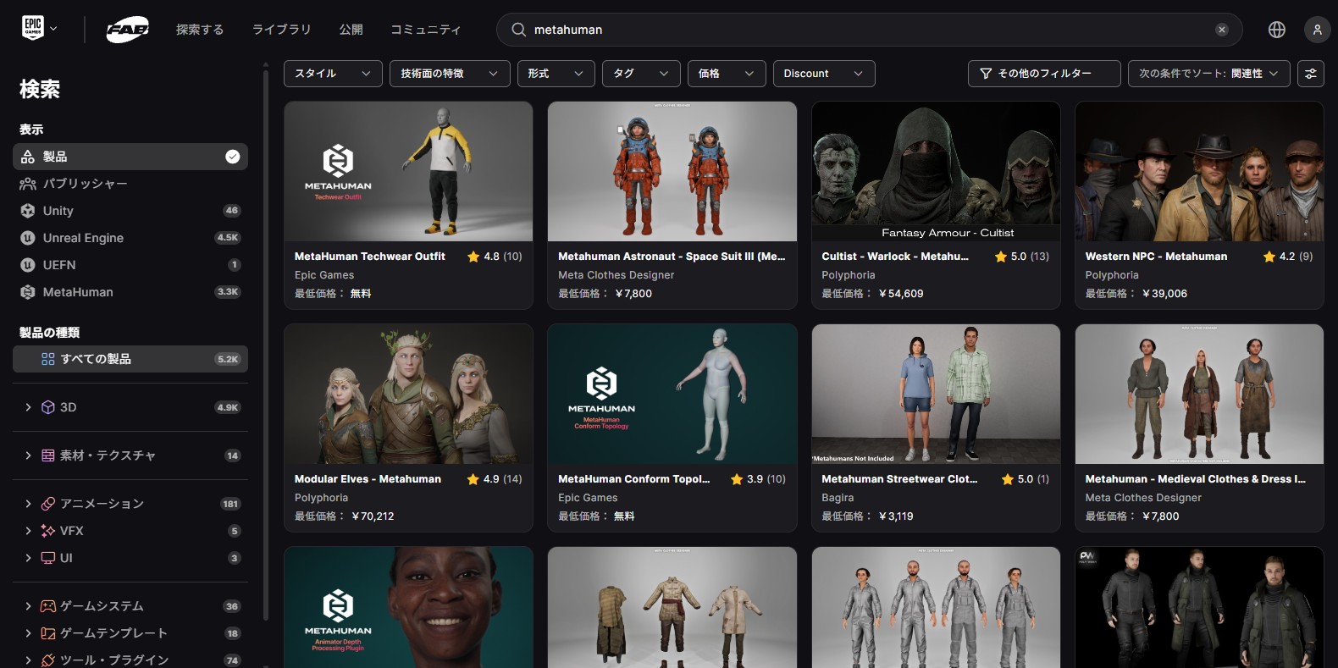Click the magnifier search icon
Screen dimensions: 1338x668
point(518,30)
